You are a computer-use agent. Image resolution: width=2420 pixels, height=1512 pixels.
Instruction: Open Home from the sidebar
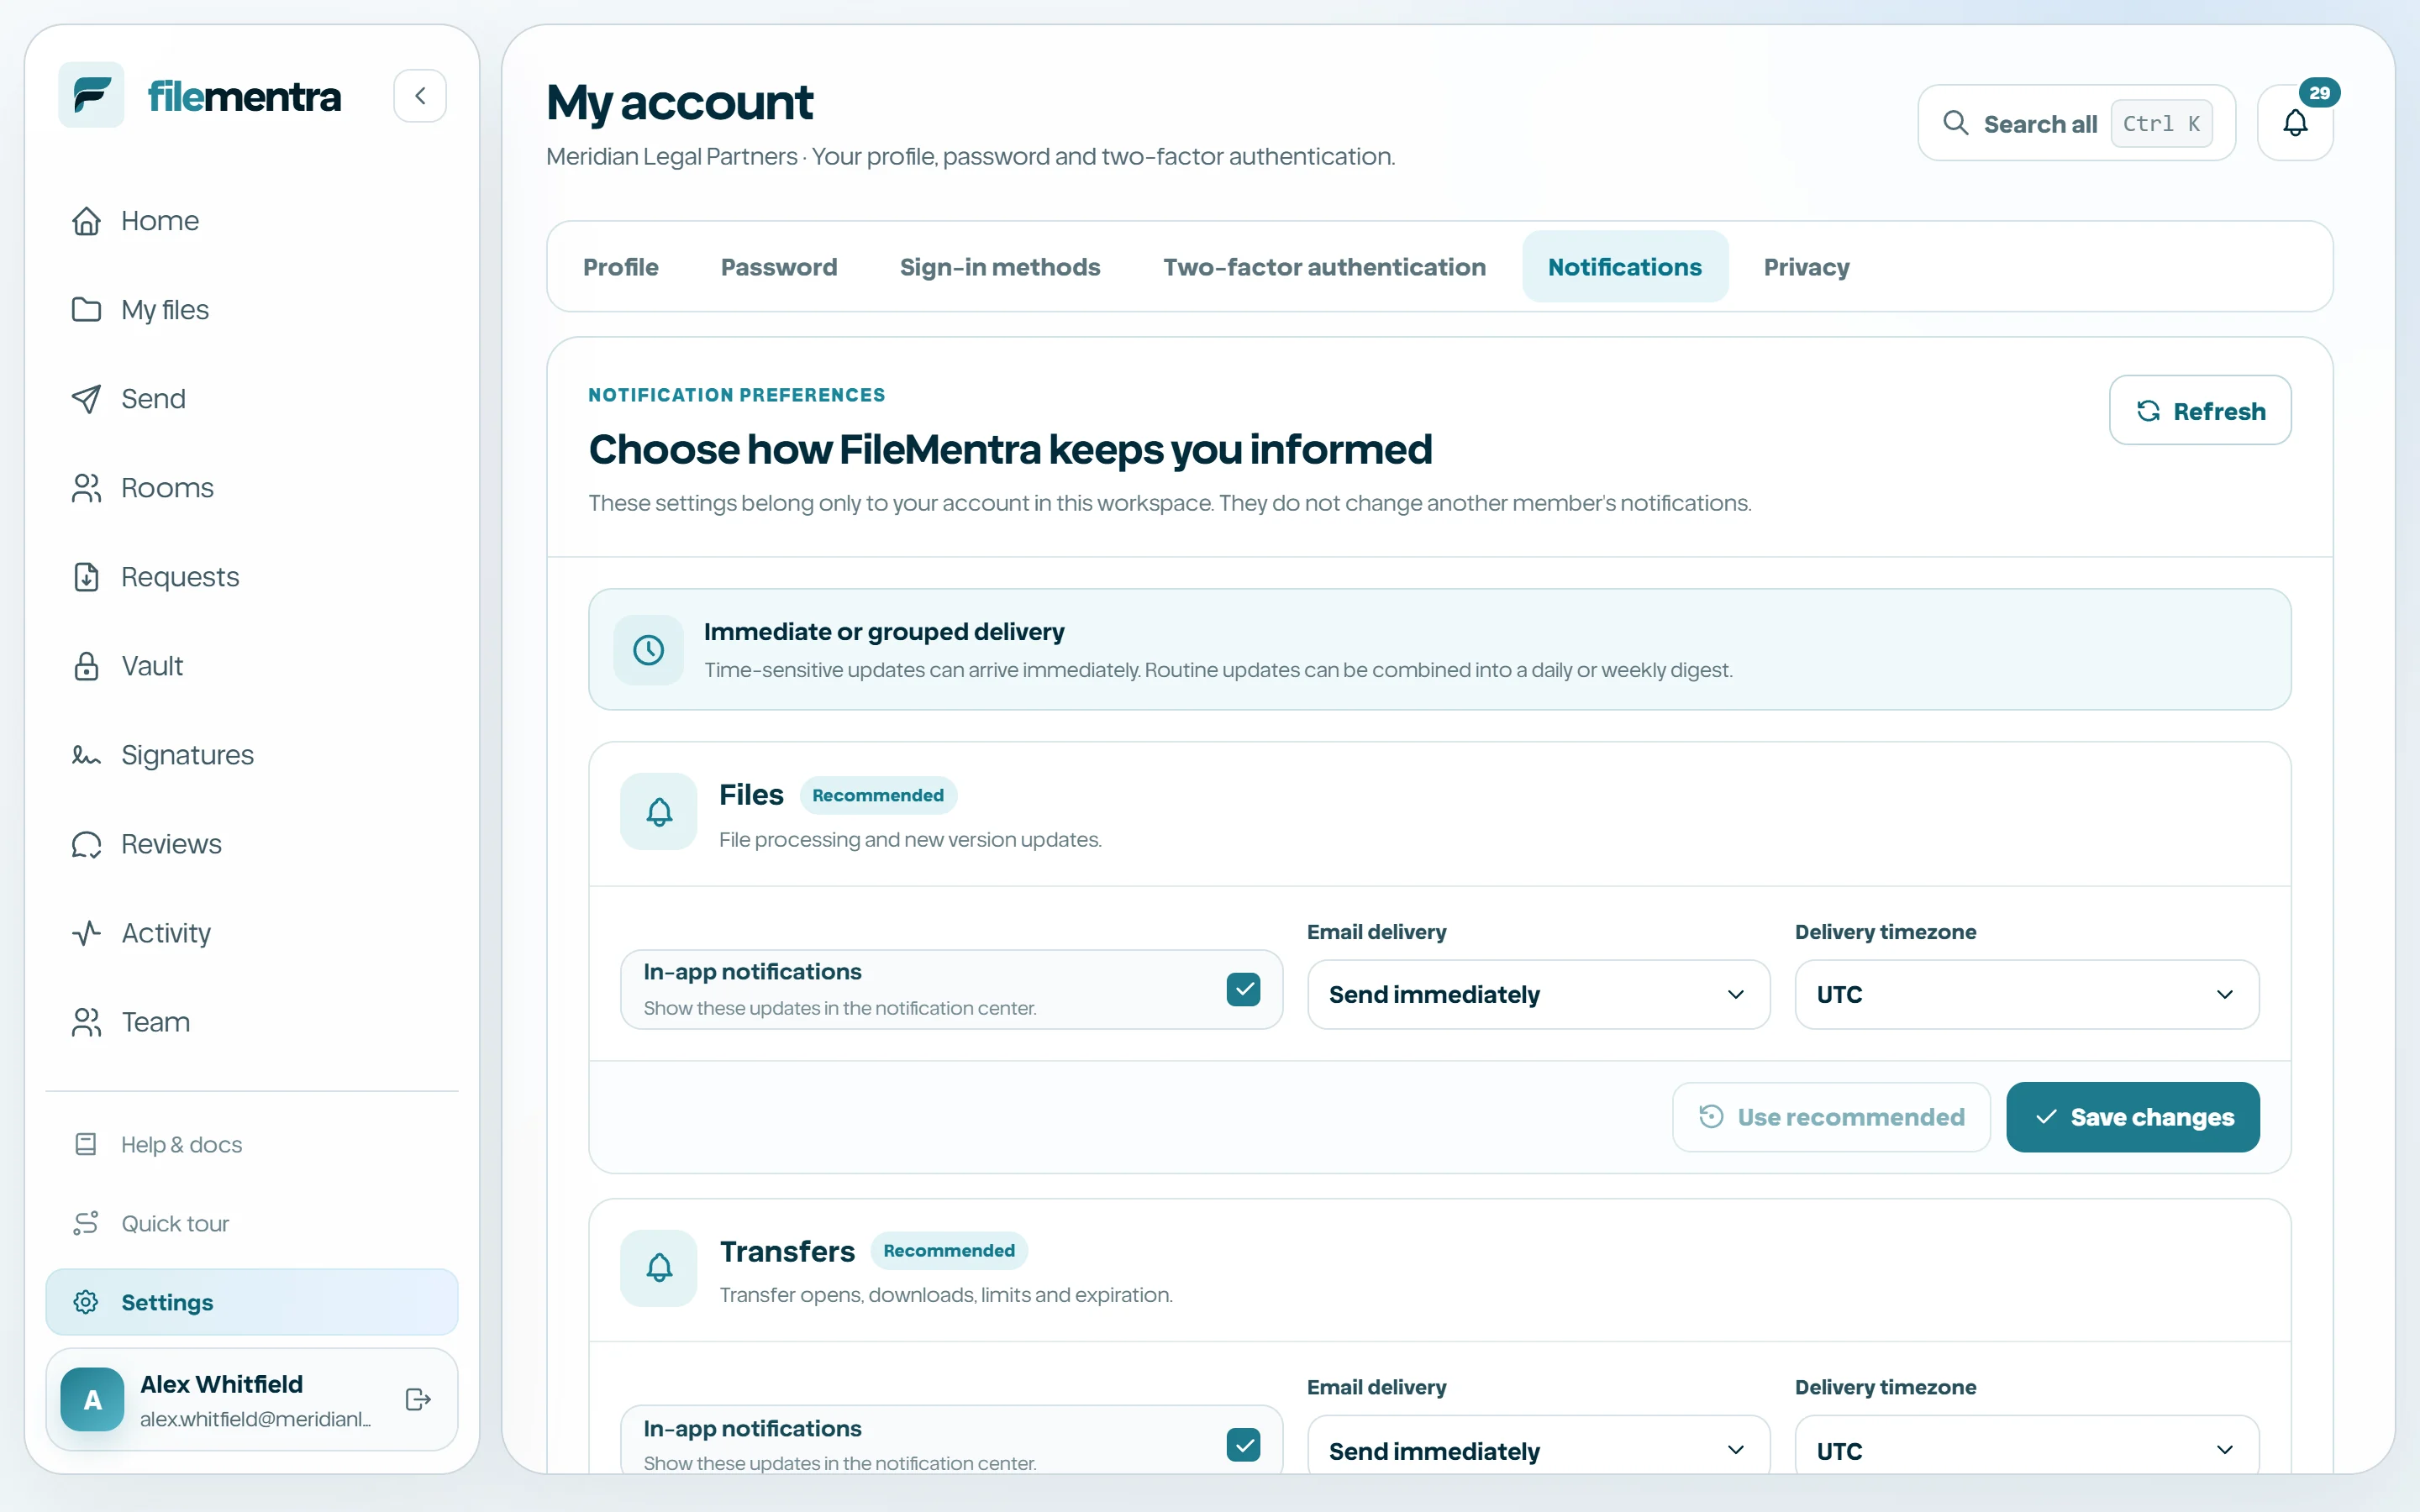coord(252,221)
